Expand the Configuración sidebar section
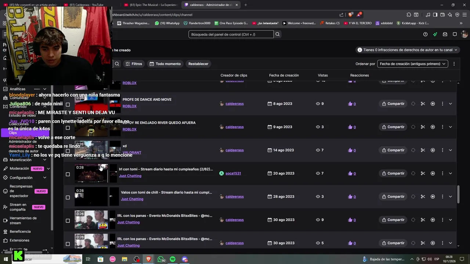Image resolution: width=470 pixels, height=264 pixels. (45, 178)
